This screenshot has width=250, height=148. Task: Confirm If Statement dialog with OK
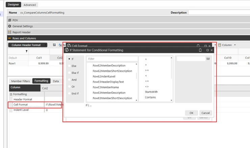tap(191, 113)
